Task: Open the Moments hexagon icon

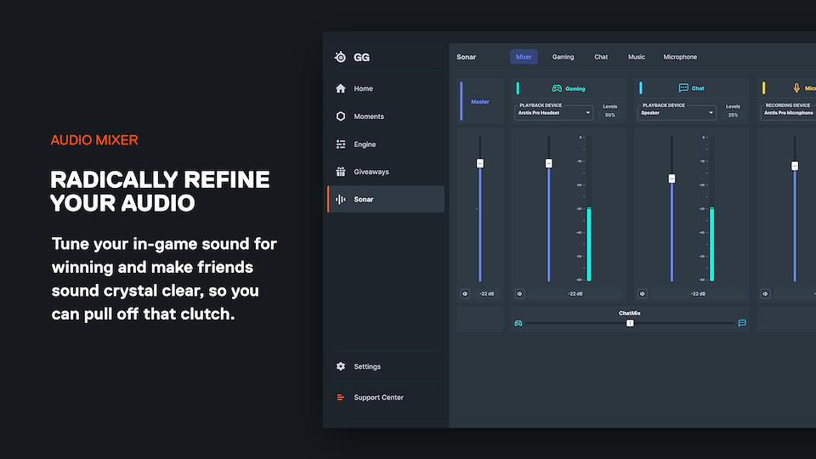Action: 341,116
